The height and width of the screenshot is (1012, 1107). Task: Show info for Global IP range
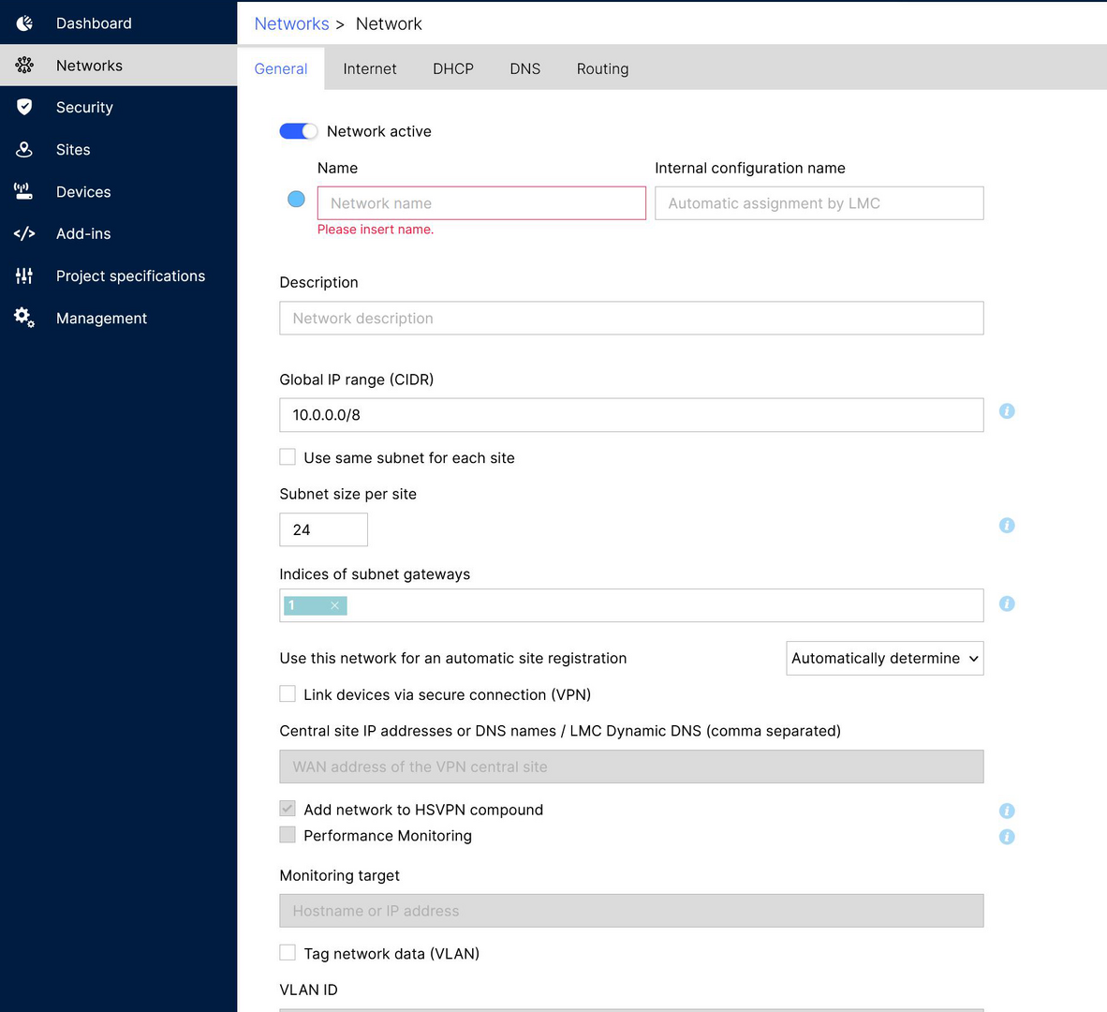coord(1007,411)
